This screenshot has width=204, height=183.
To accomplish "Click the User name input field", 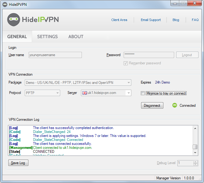I will [55, 55].
